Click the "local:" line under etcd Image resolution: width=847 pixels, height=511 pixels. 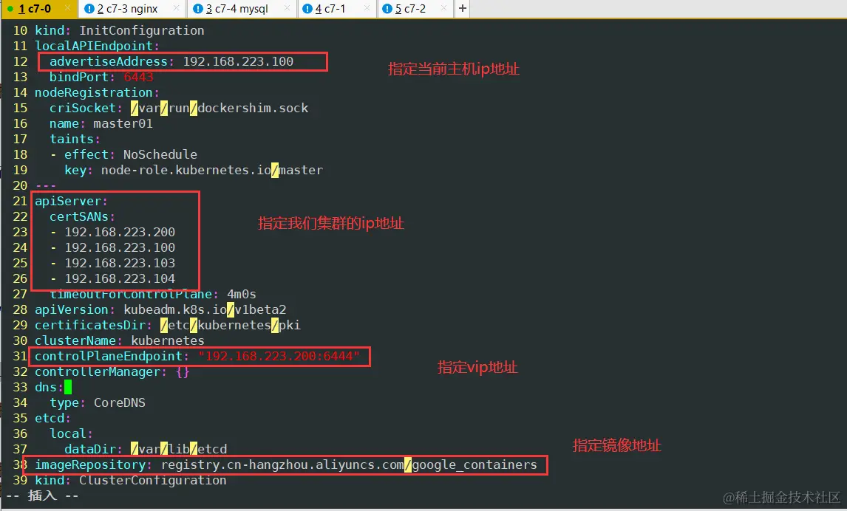coord(71,434)
